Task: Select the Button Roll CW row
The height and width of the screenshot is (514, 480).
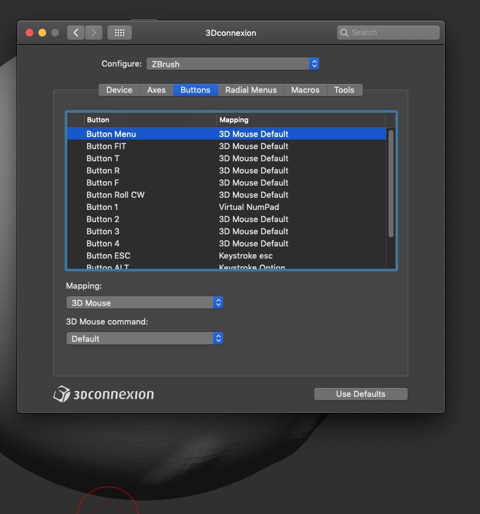Action: pyautogui.click(x=227, y=195)
